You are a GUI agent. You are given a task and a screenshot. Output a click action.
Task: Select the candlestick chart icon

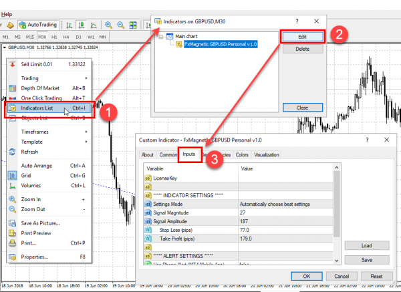[82, 25]
